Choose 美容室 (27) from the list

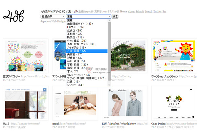87,54
